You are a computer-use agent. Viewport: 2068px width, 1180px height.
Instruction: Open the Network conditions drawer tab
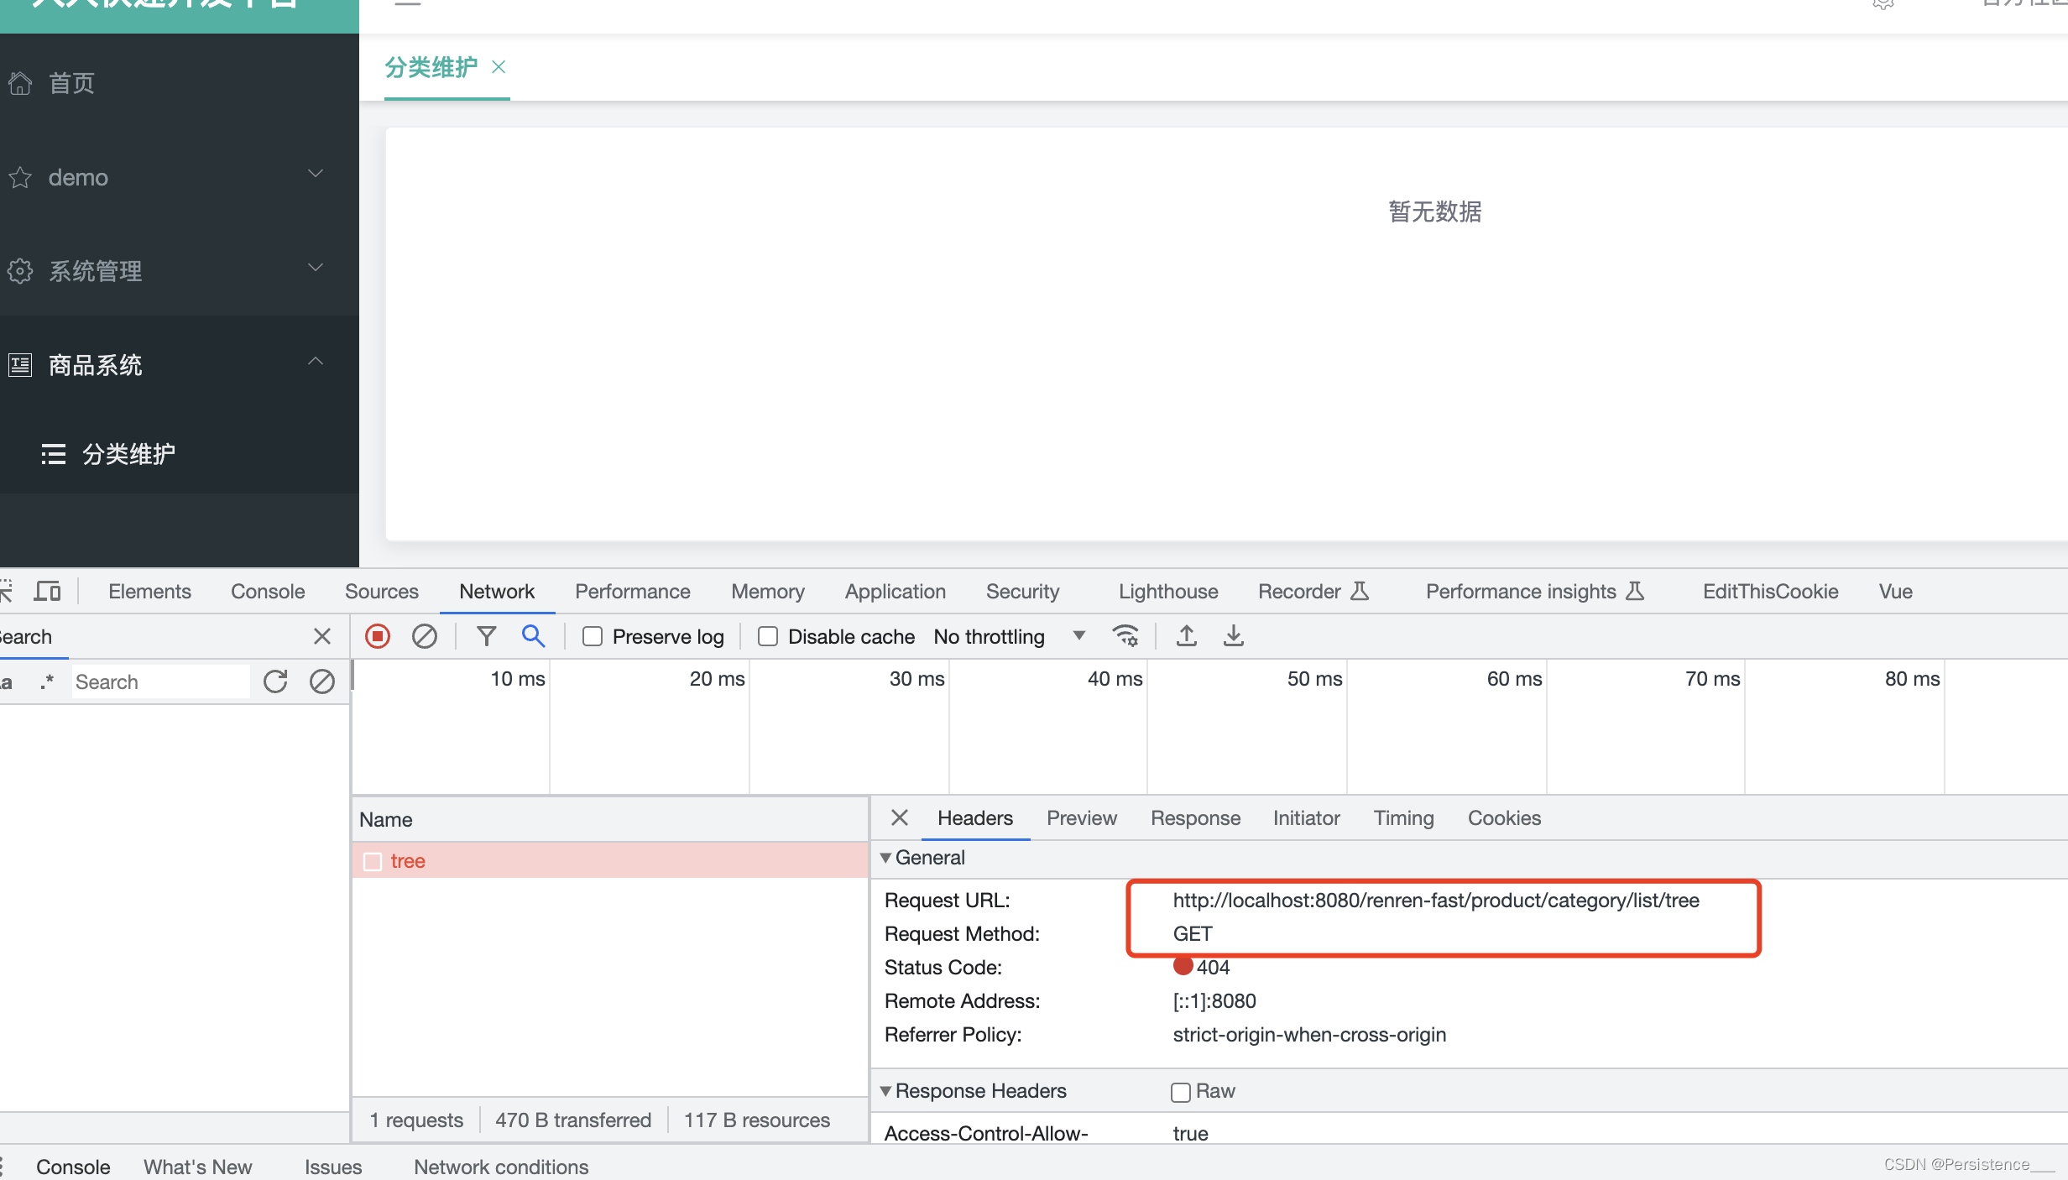[x=501, y=1166]
